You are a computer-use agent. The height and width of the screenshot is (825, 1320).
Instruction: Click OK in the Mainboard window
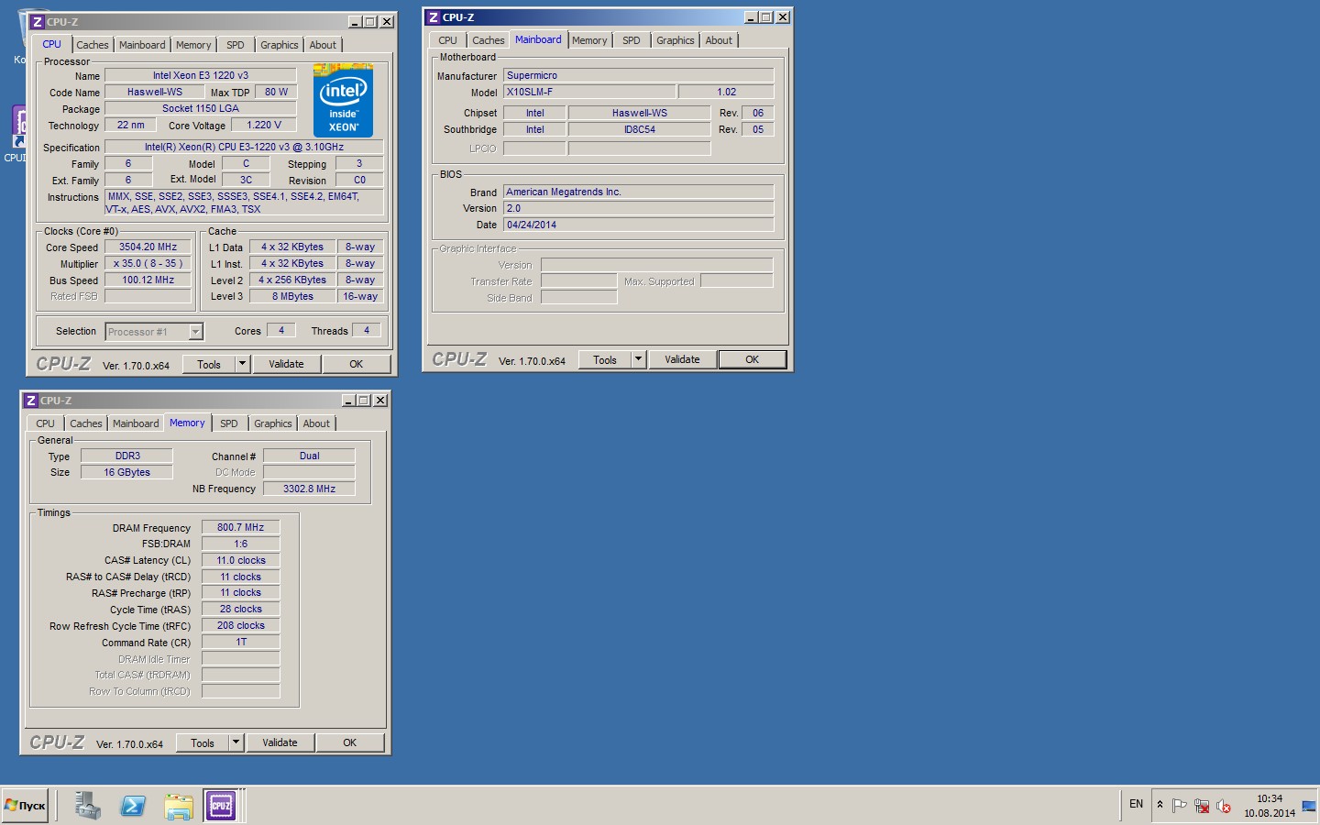[753, 359]
